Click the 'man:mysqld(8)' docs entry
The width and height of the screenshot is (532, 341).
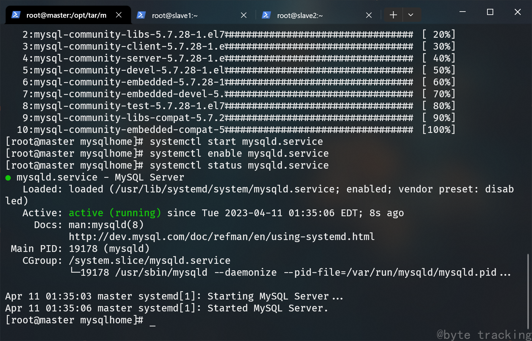(x=106, y=225)
